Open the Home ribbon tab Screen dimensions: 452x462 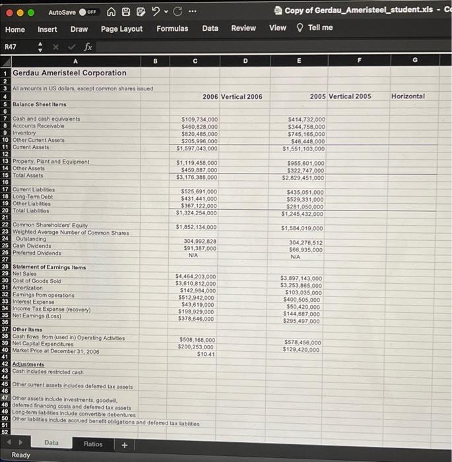(x=15, y=30)
